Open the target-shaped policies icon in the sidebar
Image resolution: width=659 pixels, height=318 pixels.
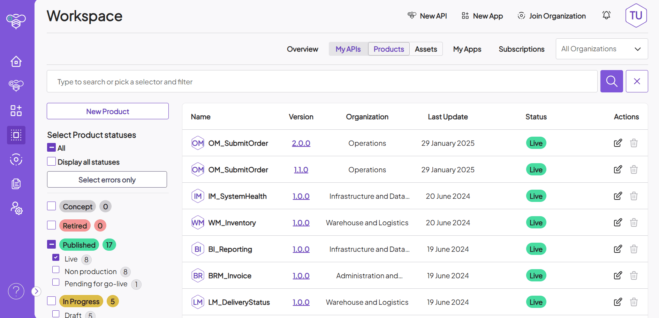point(16,160)
